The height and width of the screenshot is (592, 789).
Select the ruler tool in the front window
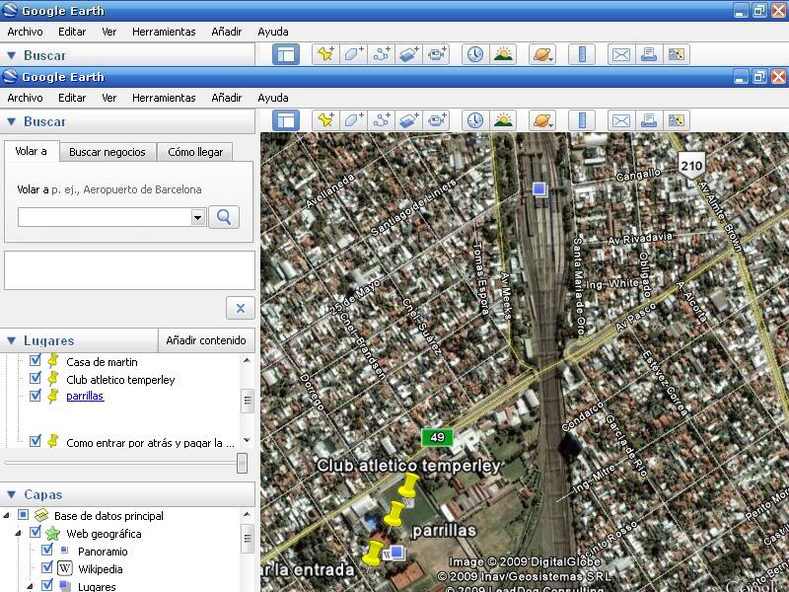tap(582, 120)
